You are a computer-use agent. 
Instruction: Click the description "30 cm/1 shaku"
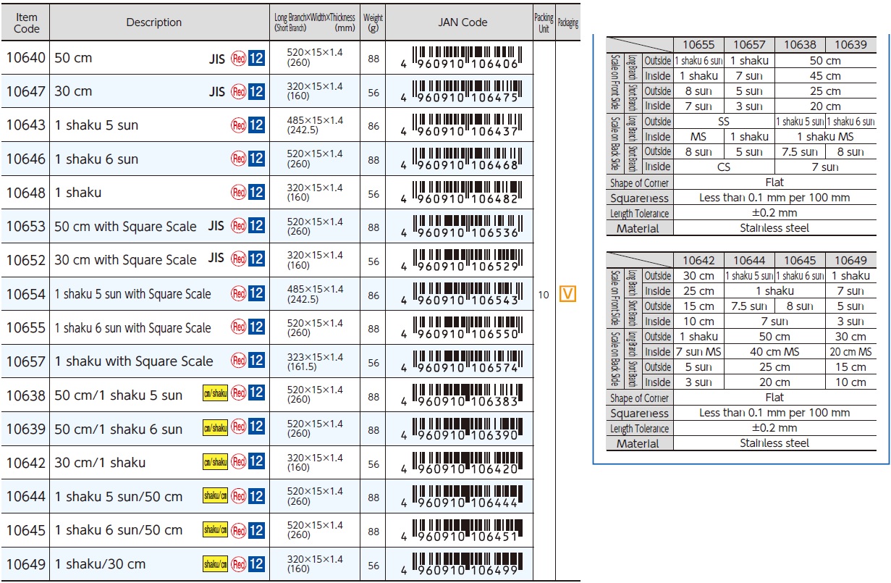tap(100, 463)
